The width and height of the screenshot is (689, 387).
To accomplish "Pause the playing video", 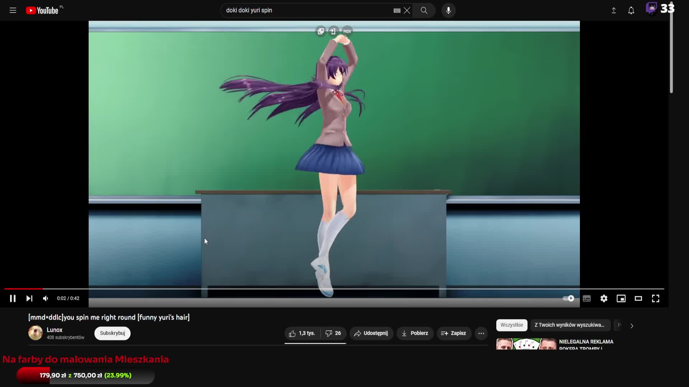I will click(13, 298).
